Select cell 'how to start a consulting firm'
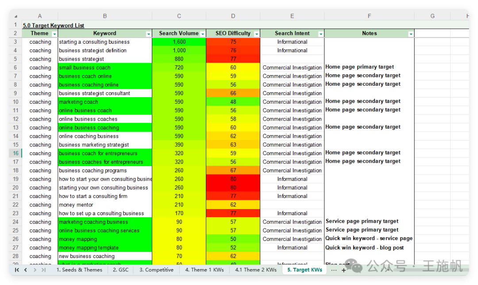This screenshot has width=478, height=285. tap(105, 196)
